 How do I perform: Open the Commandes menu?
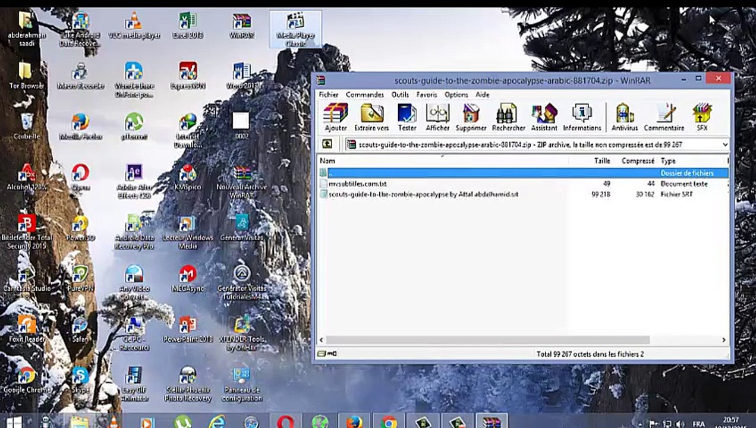point(365,95)
